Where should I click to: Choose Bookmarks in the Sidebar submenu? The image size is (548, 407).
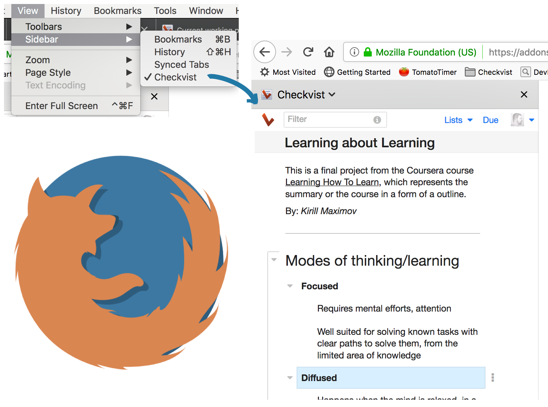[x=189, y=39]
